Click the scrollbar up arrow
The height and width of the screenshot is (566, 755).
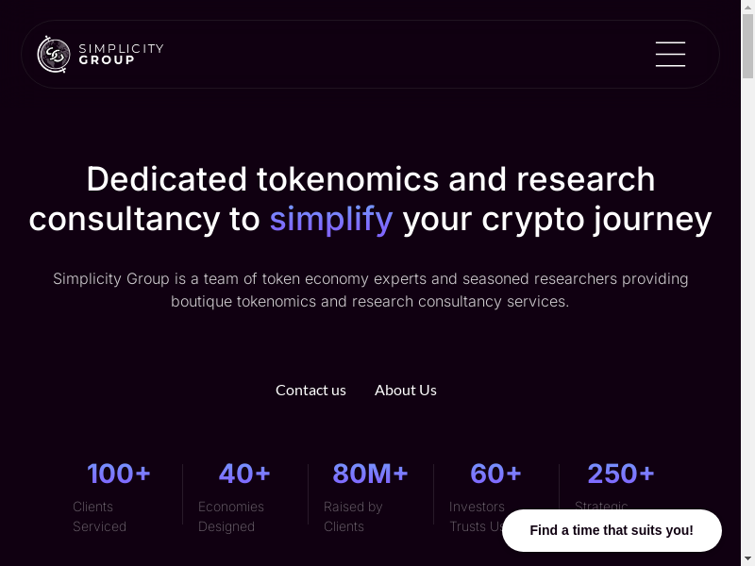click(748, 6)
